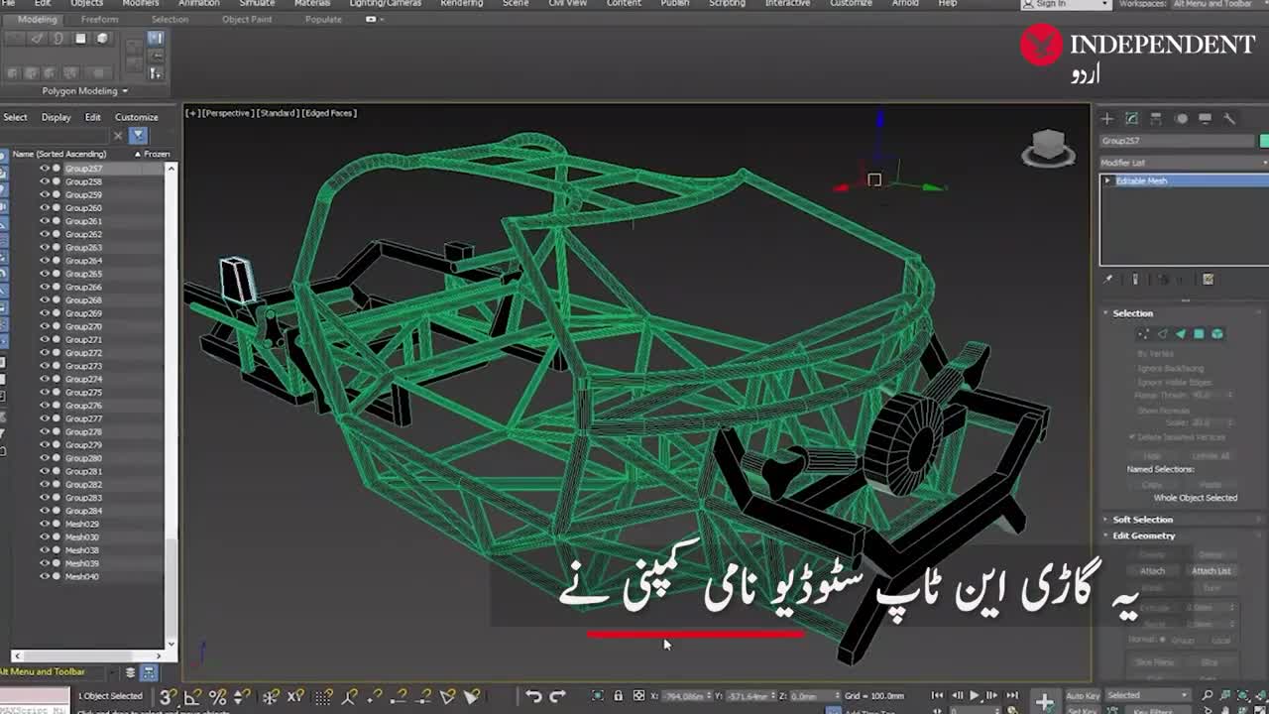Toggle Angle Snap icon

coord(192,697)
